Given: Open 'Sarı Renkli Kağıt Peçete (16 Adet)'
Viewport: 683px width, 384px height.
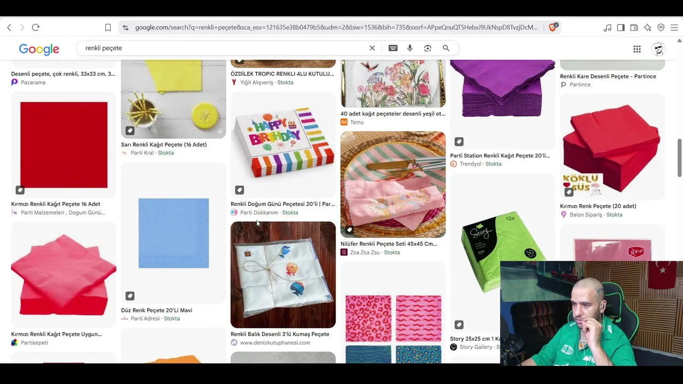Looking at the screenshot, I should tap(164, 144).
